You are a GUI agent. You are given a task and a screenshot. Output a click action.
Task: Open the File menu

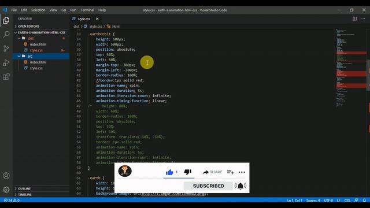(14, 10)
